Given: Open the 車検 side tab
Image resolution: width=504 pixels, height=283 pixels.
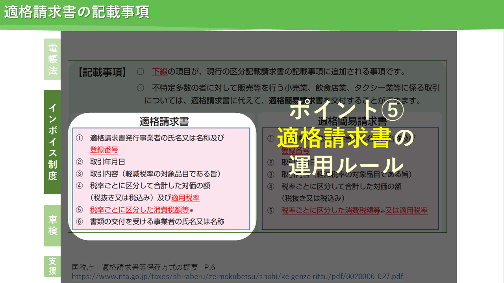Looking at the screenshot, I should 52,226.
